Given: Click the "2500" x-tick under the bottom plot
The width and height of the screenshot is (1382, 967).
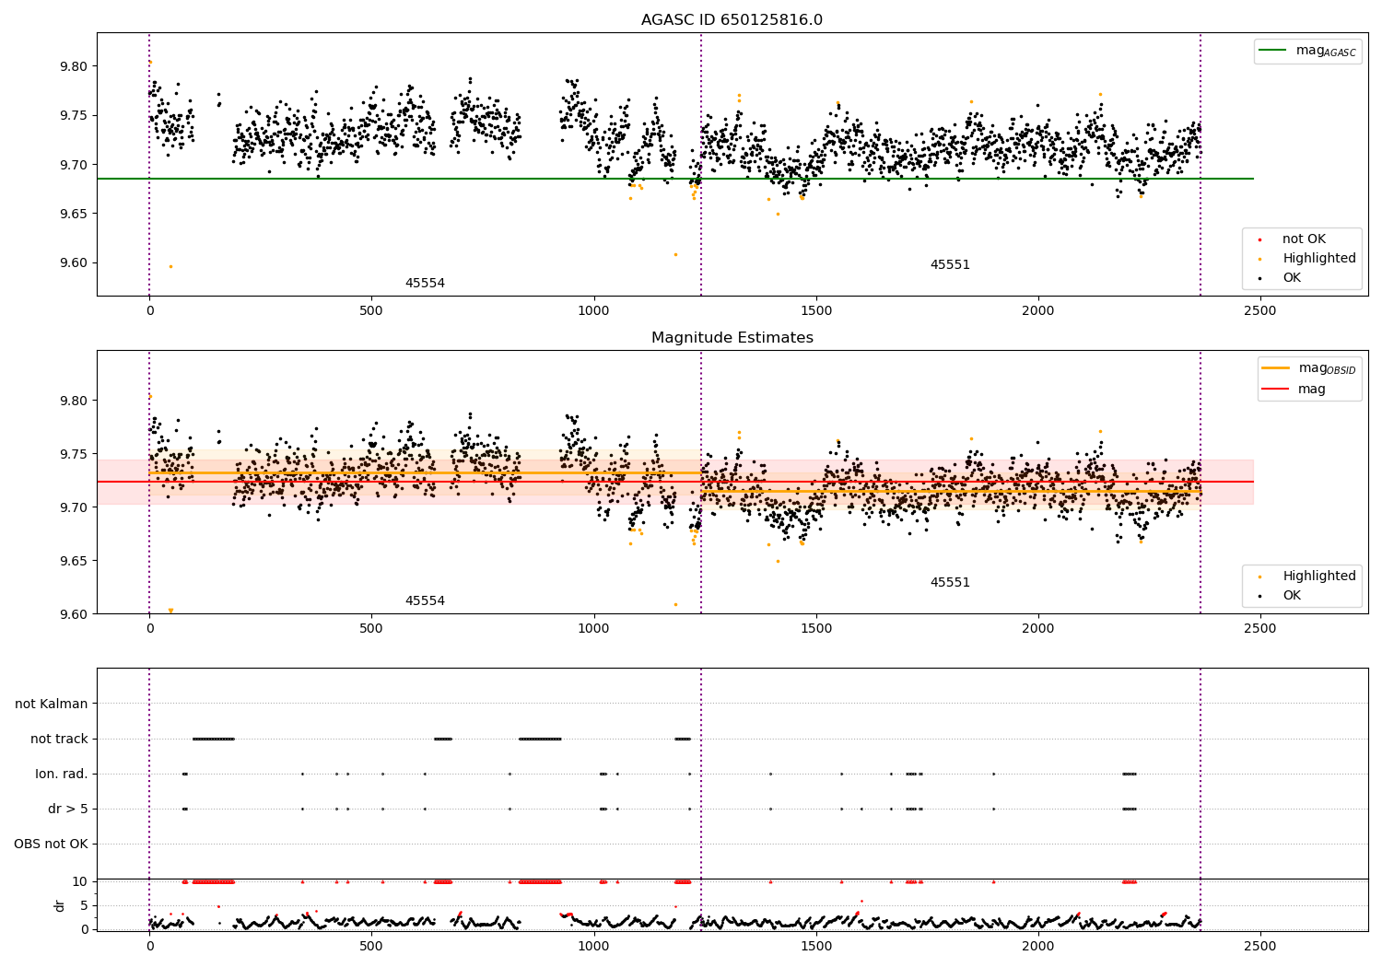Looking at the screenshot, I should pyautogui.click(x=1260, y=946).
